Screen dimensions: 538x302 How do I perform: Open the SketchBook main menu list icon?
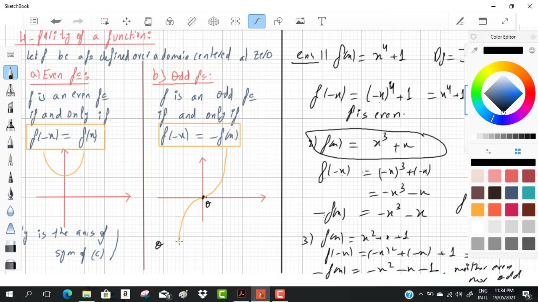pyautogui.click(x=34, y=21)
